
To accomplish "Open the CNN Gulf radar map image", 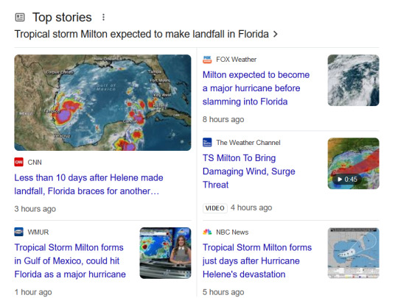I will click(x=102, y=102).
